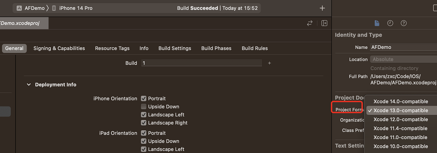Open the File inspector icon
The height and width of the screenshot is (153, 437).
coord(377,23)
